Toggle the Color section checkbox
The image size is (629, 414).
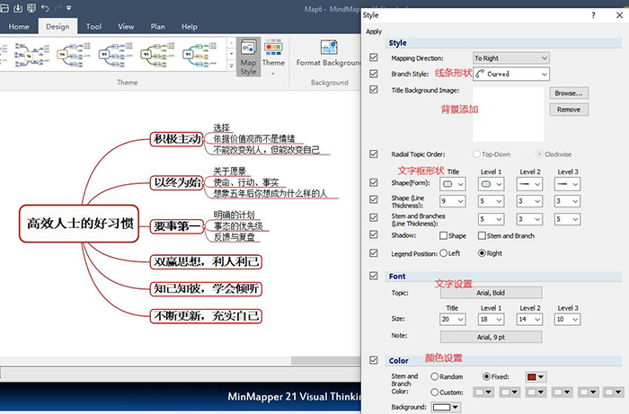pyautogui.click(x=374, y=360)
